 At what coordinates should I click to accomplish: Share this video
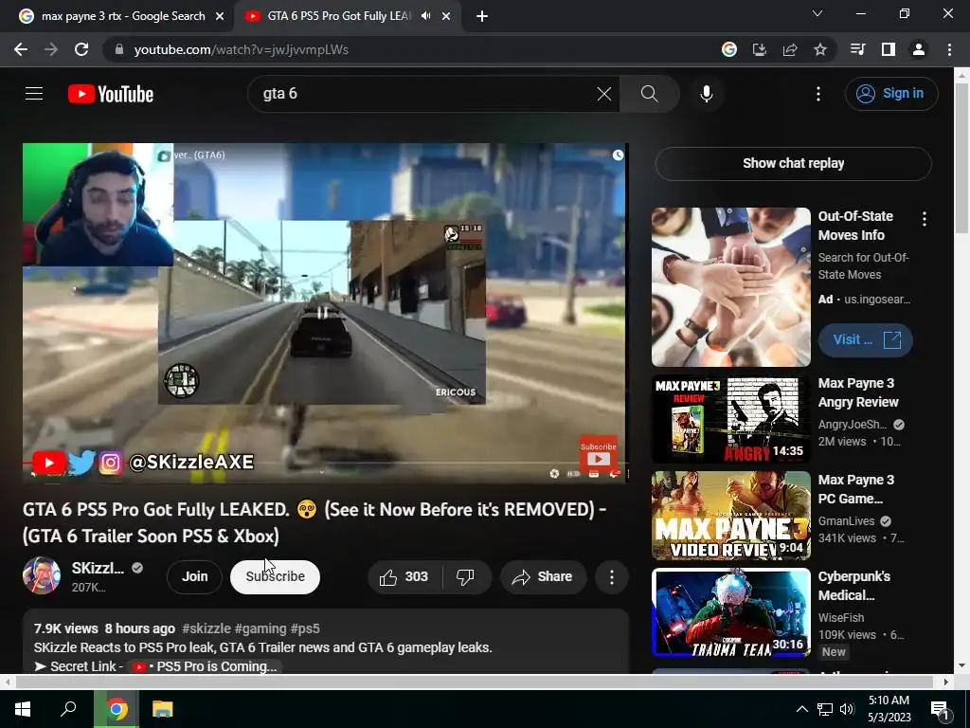coord(543,577)
